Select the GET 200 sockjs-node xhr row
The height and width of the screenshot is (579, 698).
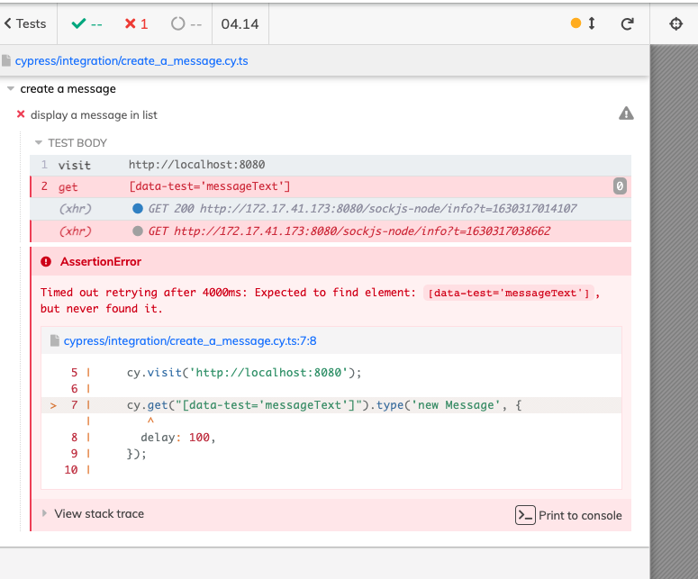click(331, 209)
